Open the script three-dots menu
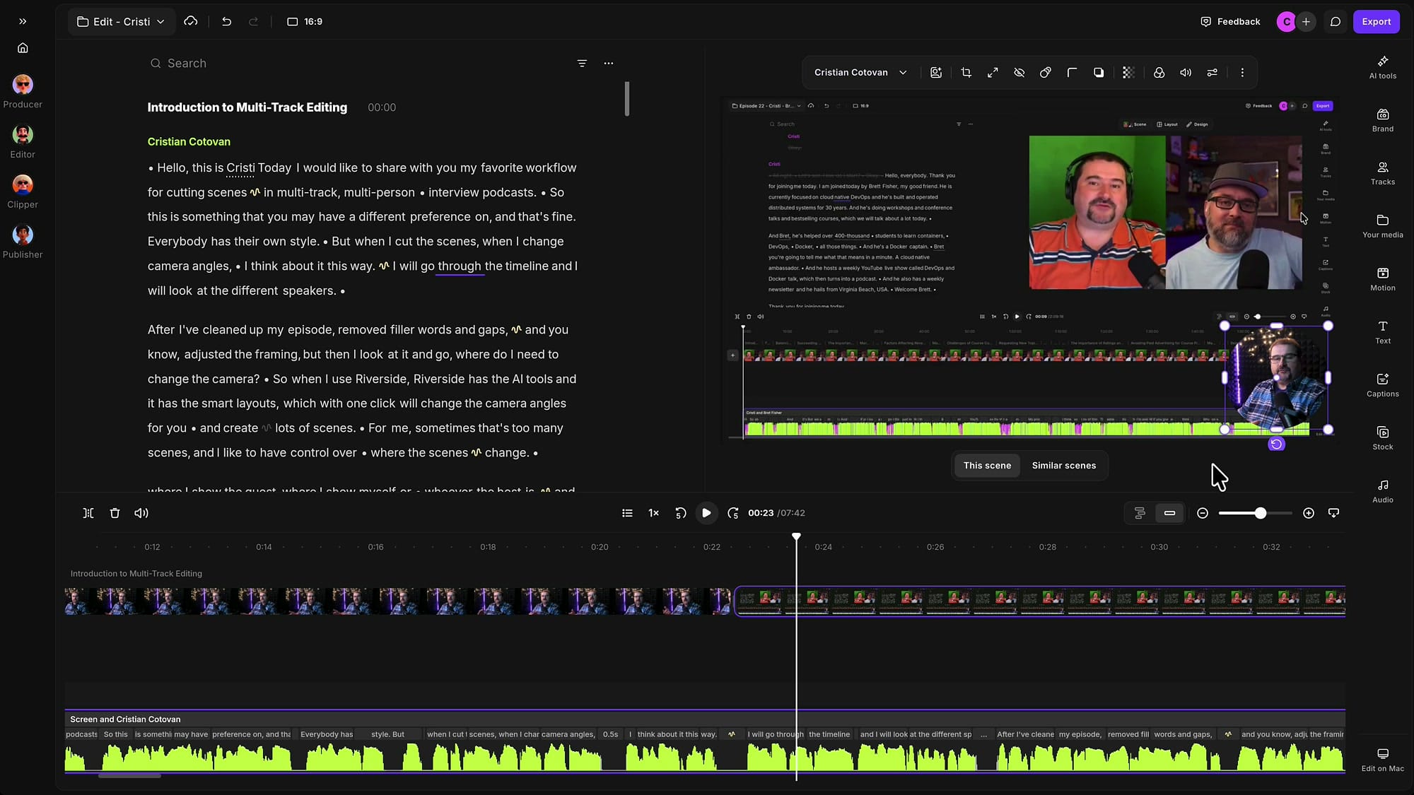The height and width of the screenshot is (795, 1414). (608, 63)
